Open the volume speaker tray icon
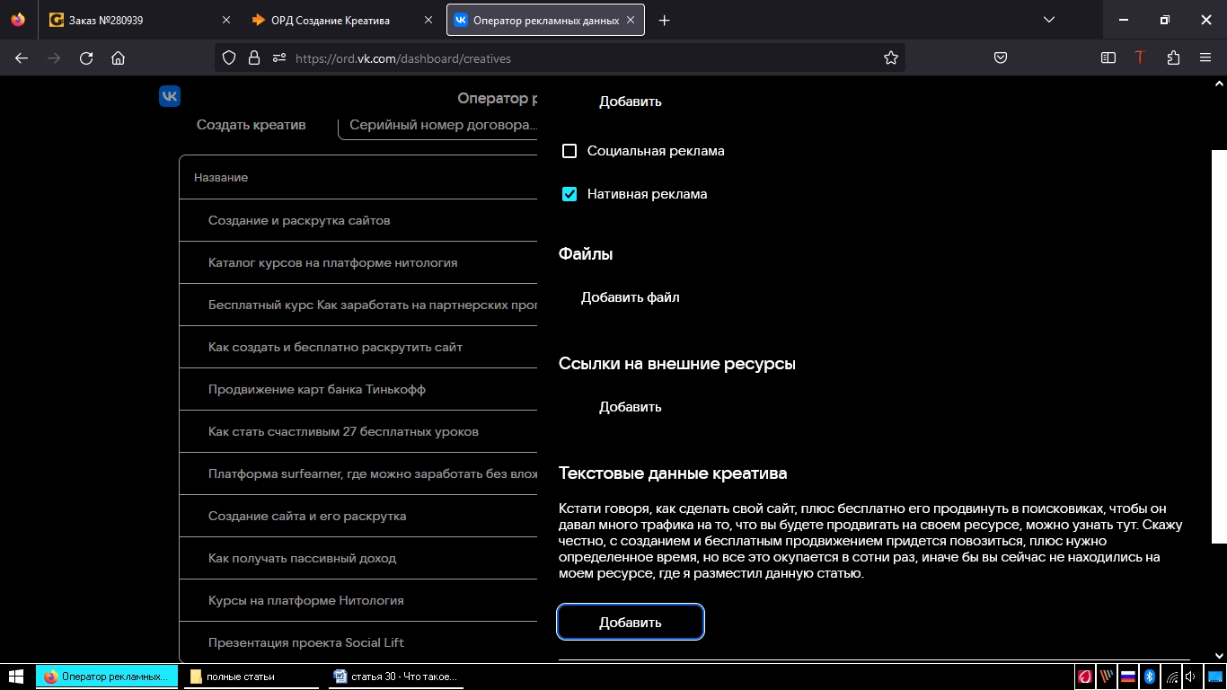 click(1190, 677)
